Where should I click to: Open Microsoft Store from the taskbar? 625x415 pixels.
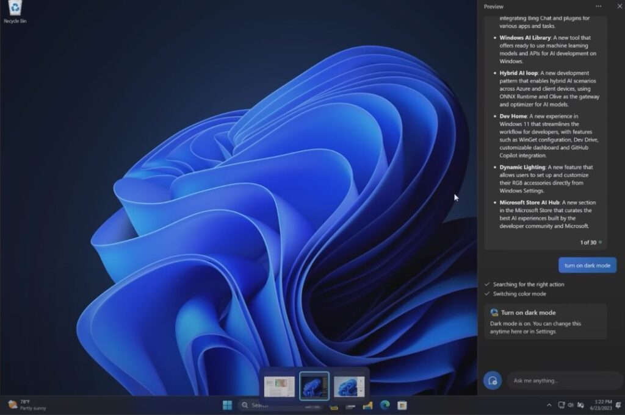click(402, 405)
